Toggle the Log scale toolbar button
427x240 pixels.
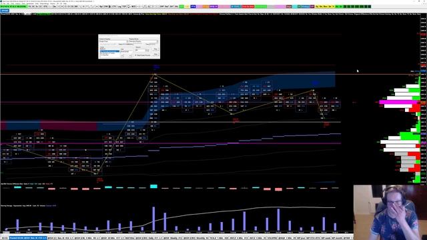pos(119,6)
